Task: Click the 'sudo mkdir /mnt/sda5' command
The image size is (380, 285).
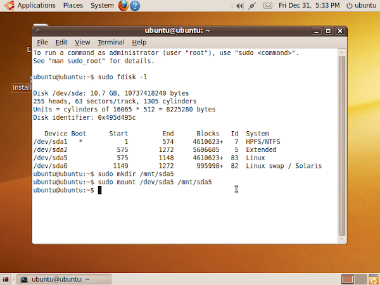Action: pos(136,174)
